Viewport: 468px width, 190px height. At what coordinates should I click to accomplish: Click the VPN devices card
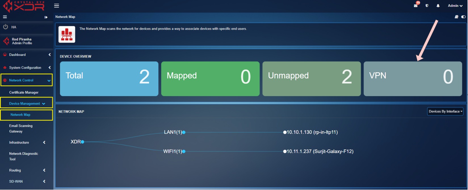click(413, 79)
